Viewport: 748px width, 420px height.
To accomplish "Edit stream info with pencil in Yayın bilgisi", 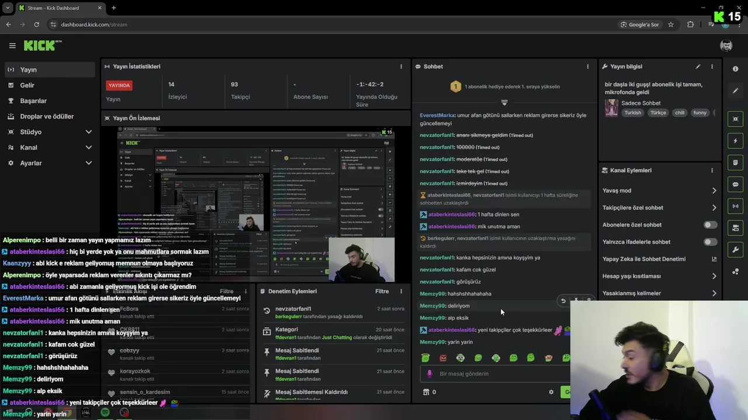I will click(x=698, y=66).
